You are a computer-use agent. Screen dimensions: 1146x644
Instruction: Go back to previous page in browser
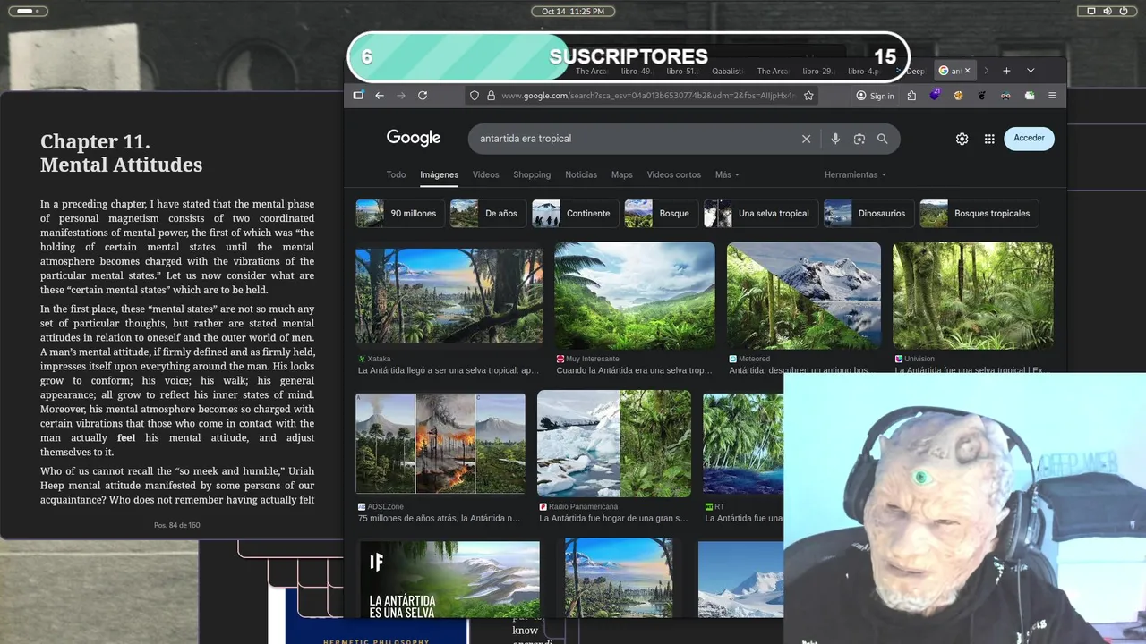tap(380, 96)
